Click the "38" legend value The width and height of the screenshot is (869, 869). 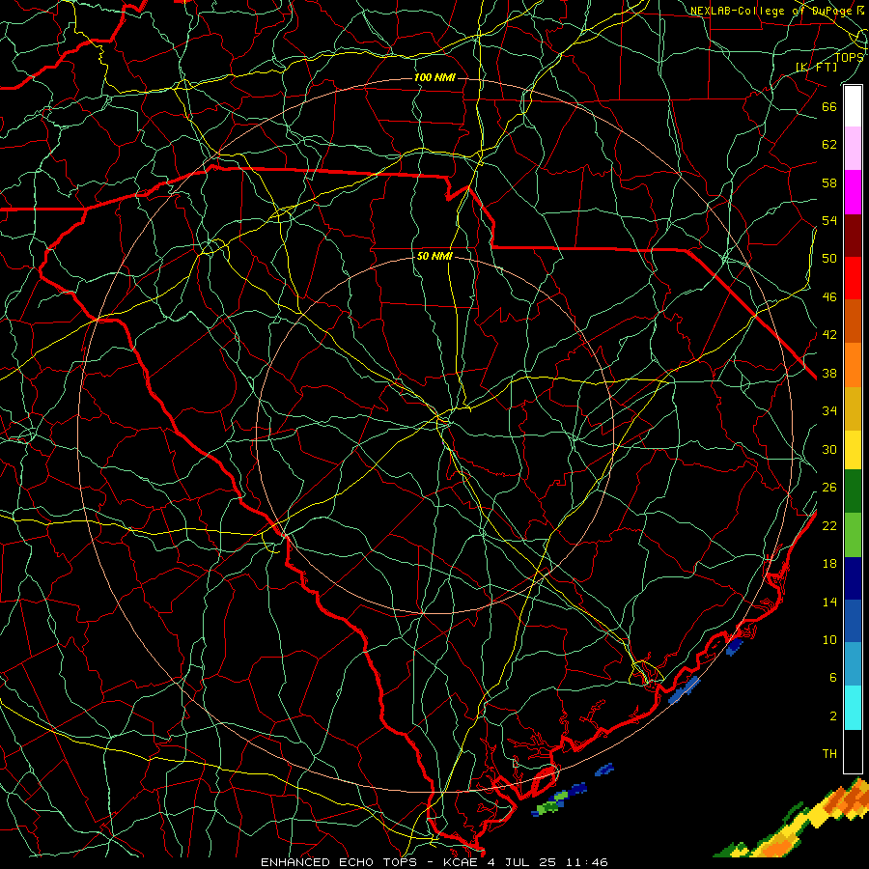[x=829, y=374]
